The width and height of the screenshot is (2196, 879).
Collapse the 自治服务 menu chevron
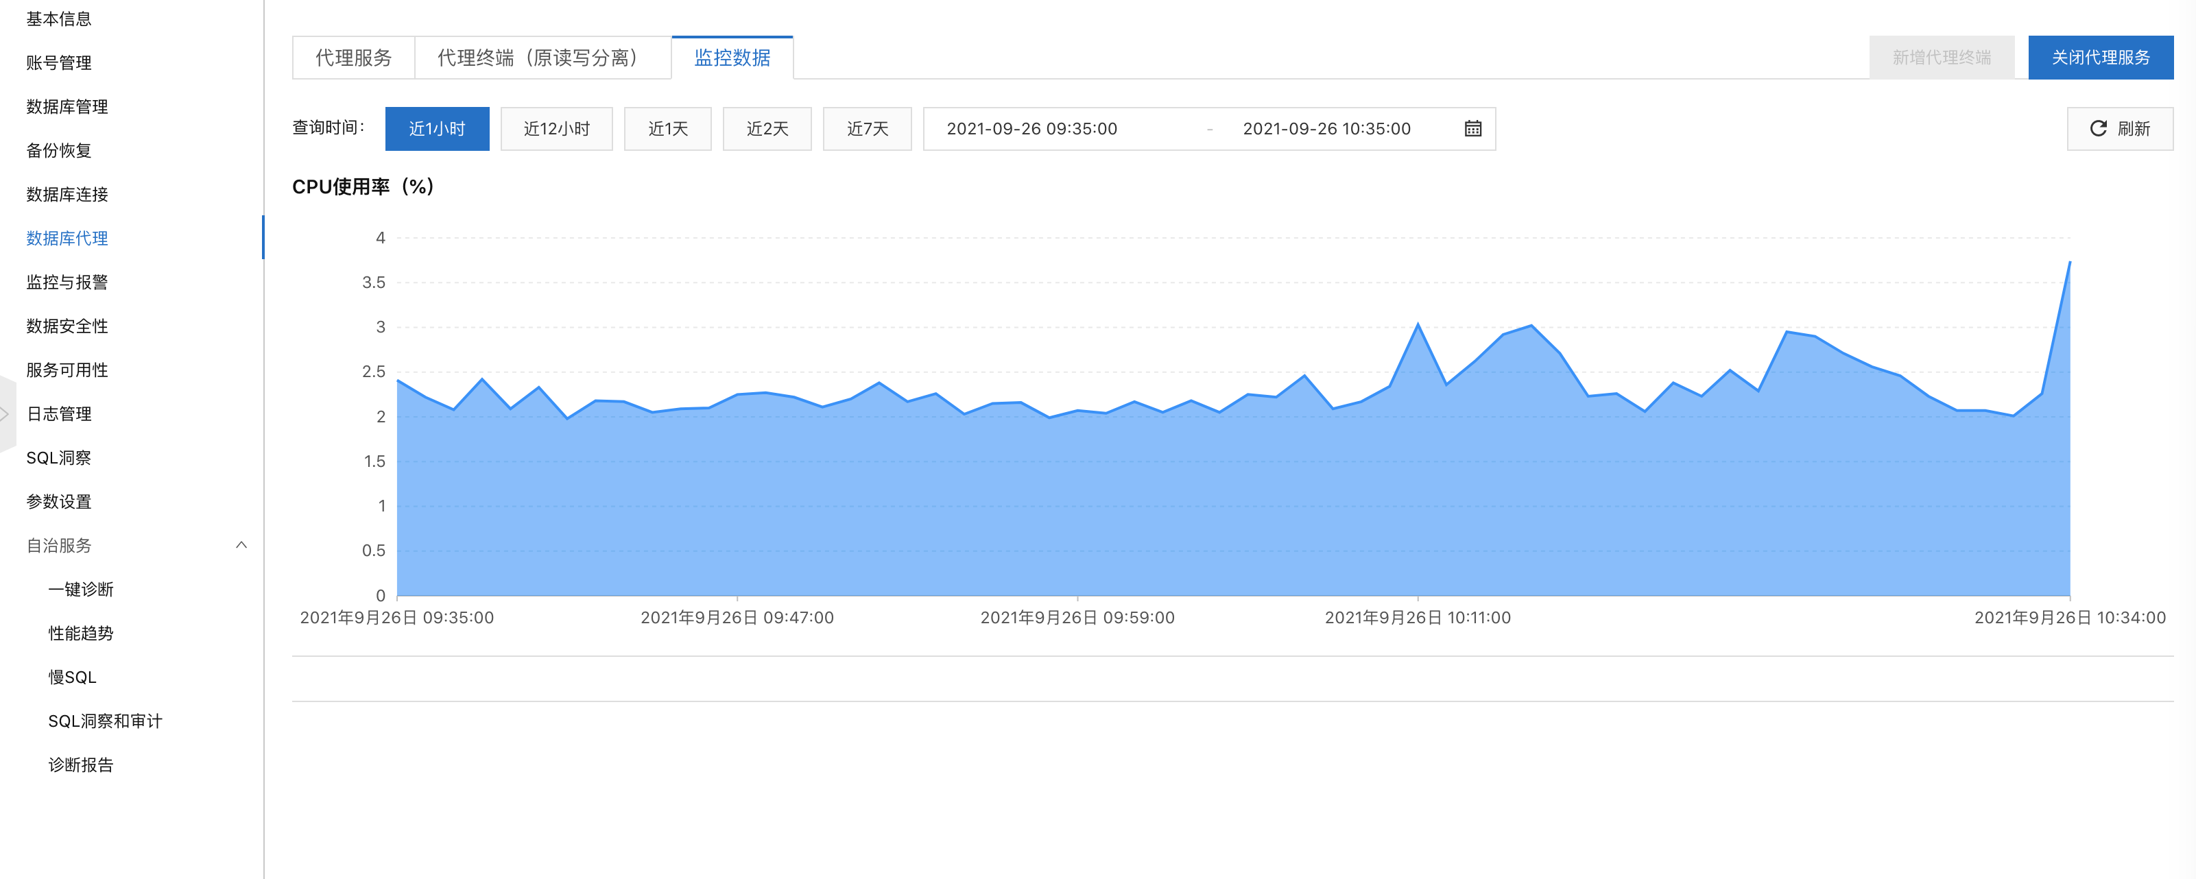coord(241,546)
